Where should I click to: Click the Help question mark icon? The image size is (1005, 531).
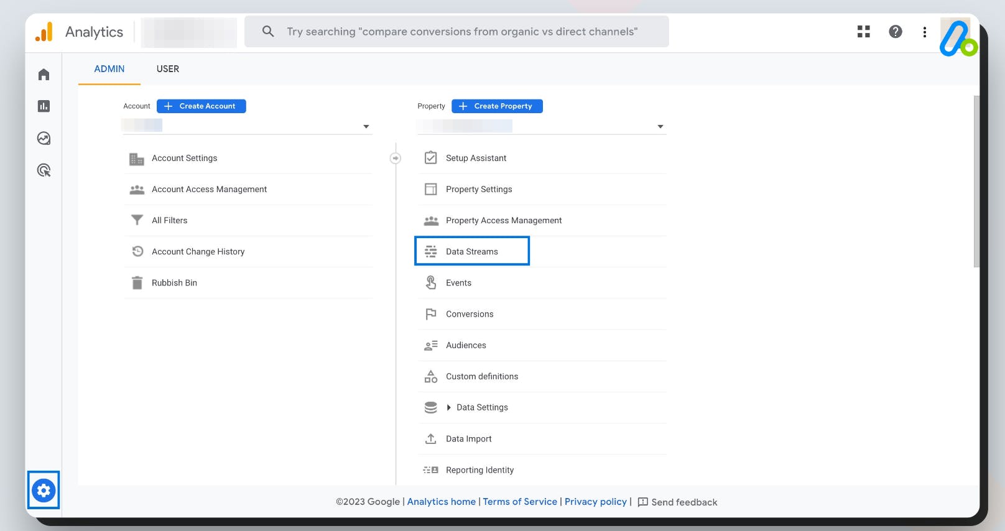895,32
